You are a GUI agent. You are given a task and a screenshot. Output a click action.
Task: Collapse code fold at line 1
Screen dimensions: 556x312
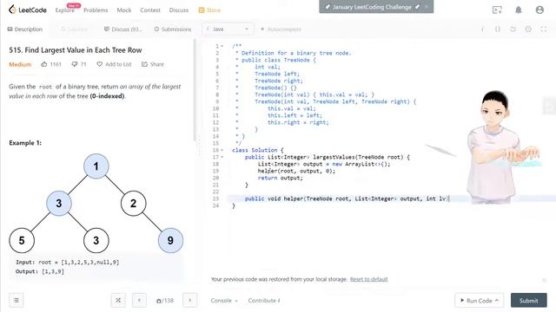(222, 46)
